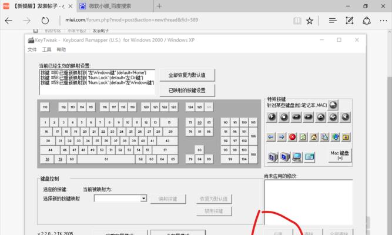The width and height of the screenshot is (392, 235).
Task: Select mapping row 按键 #58 已重新映射
Action: click(92, 78)
